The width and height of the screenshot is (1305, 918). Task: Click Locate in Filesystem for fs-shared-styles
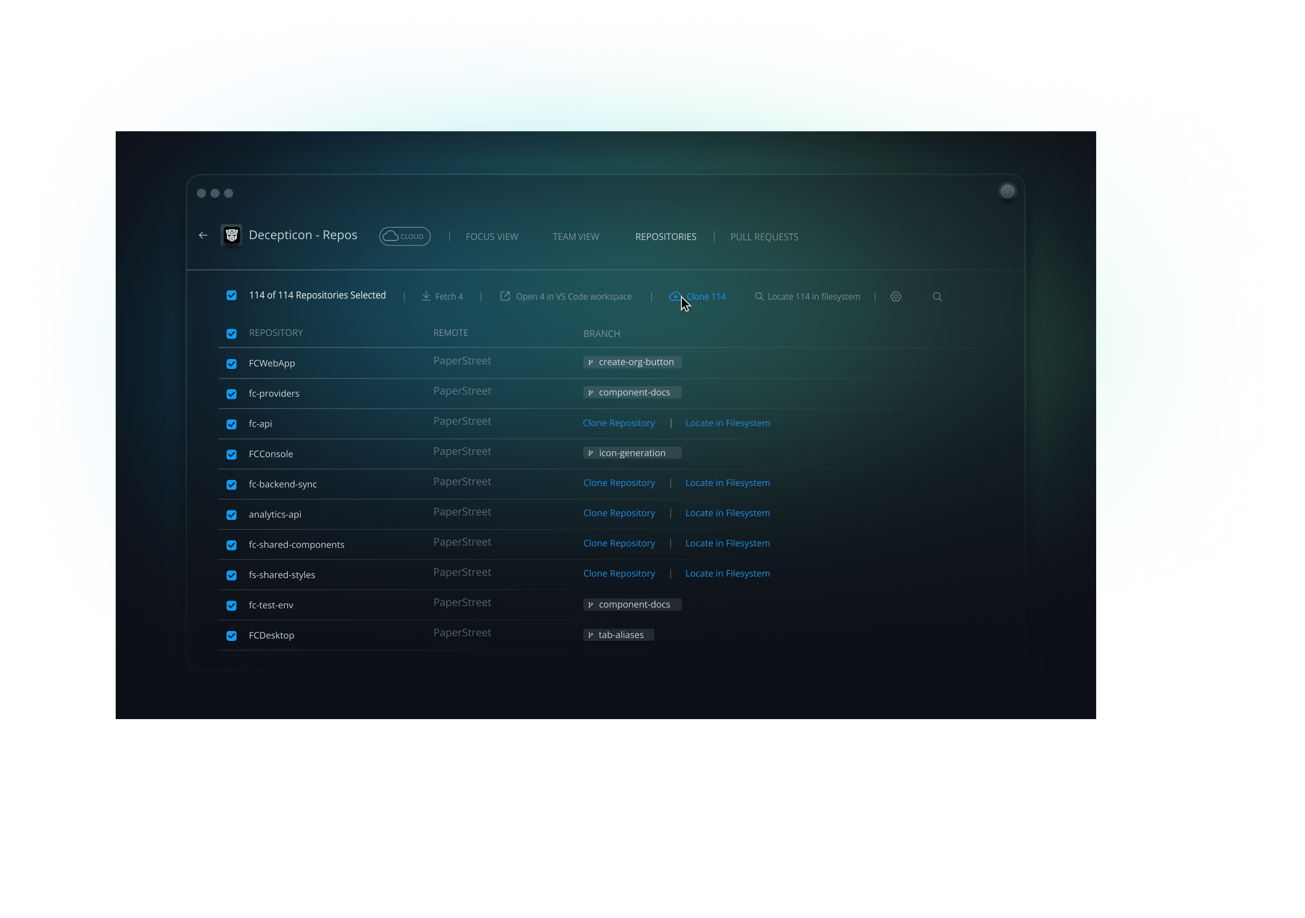[728, 573]
